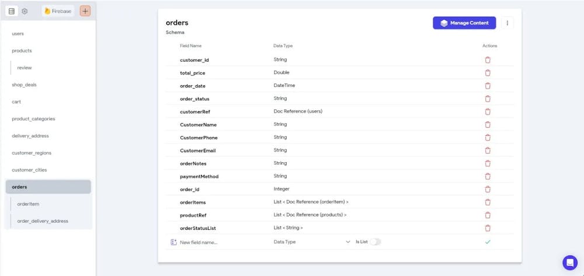Viewport: 584px width, 276px height.
Task: Confirm new field with green checkmark
Action: [488, 242]
